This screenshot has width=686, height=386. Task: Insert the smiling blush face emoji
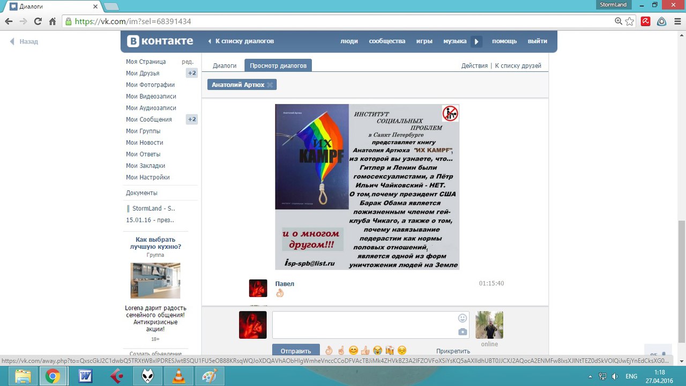353,351
